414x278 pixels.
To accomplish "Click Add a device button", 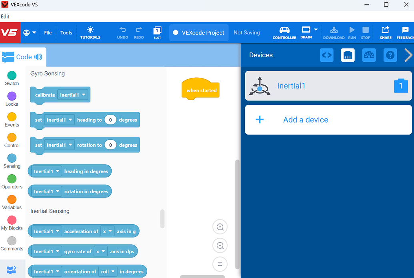I will click(328, 120).
